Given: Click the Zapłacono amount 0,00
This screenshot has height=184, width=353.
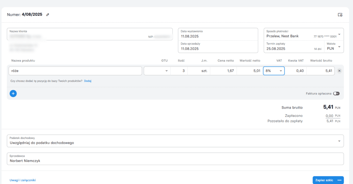Looking at the screenshot, I should 330,116.
